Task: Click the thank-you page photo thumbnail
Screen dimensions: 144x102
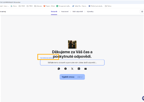Action: pyautogui.click(x=72, y=44)
